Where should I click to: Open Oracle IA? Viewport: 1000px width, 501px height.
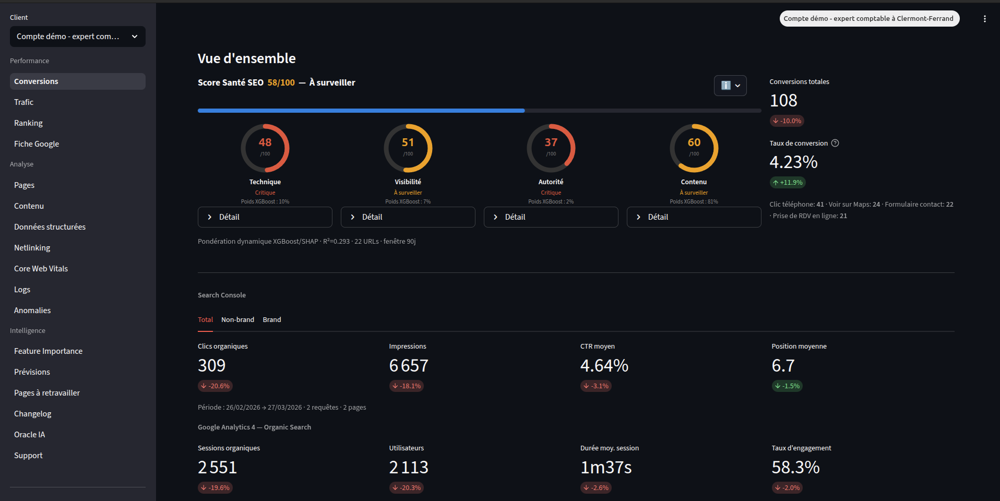(29, 434)
